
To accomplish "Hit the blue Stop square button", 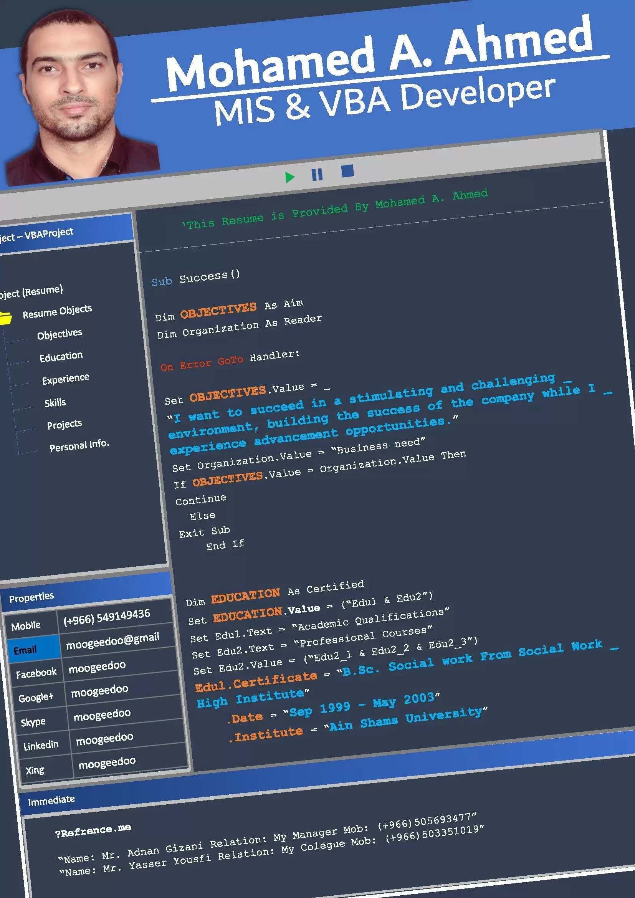I will (347, 171).
